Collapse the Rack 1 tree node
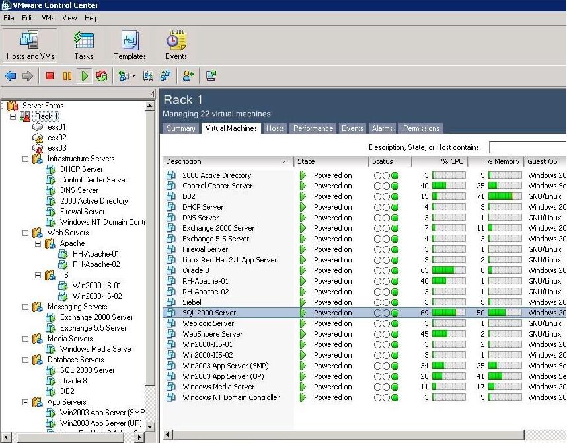 coord(13,116)
